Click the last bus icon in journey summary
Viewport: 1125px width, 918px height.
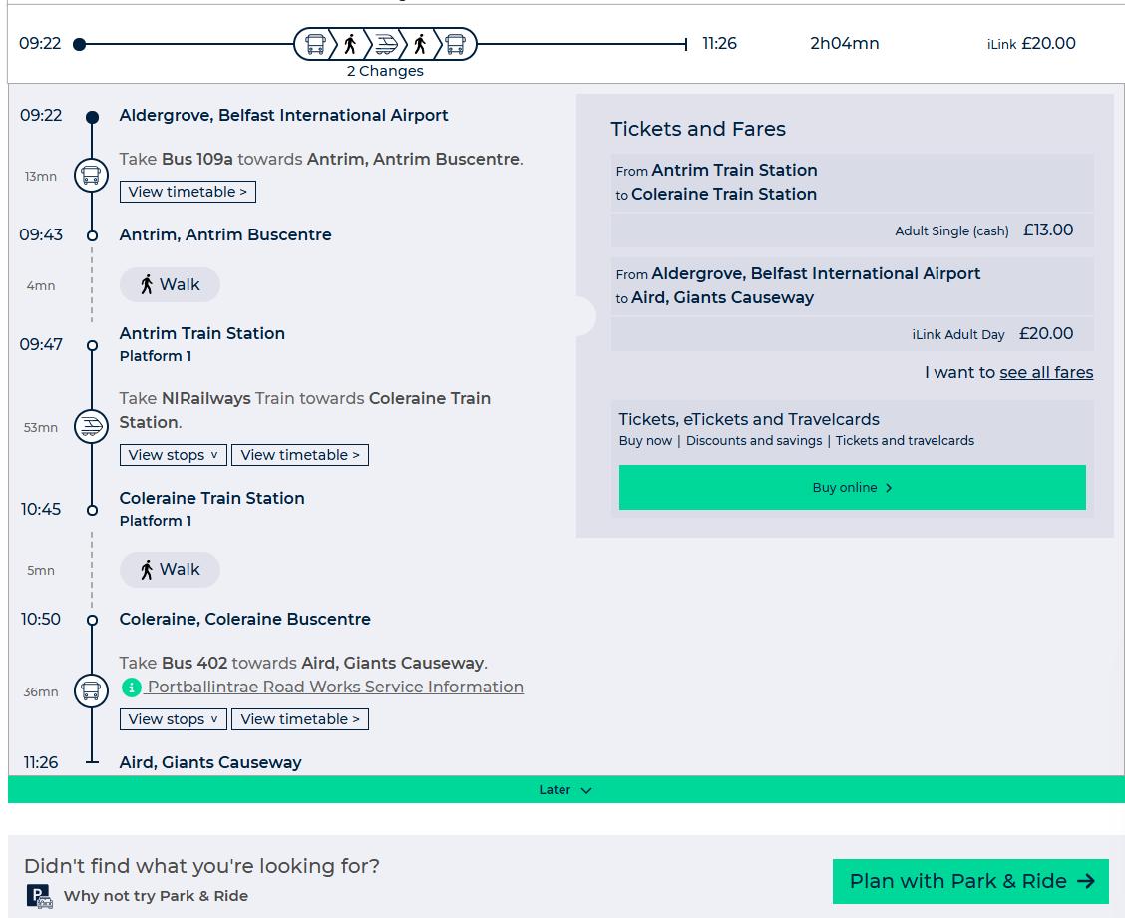[455, 45]
